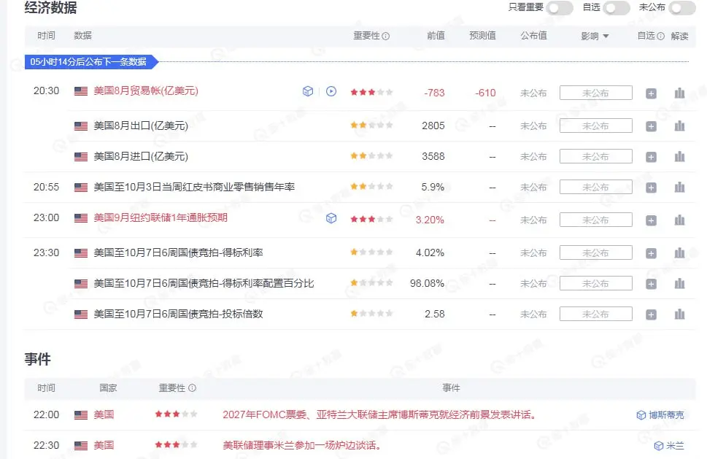
Task: Click the 解读 column header
Action: 679,36
